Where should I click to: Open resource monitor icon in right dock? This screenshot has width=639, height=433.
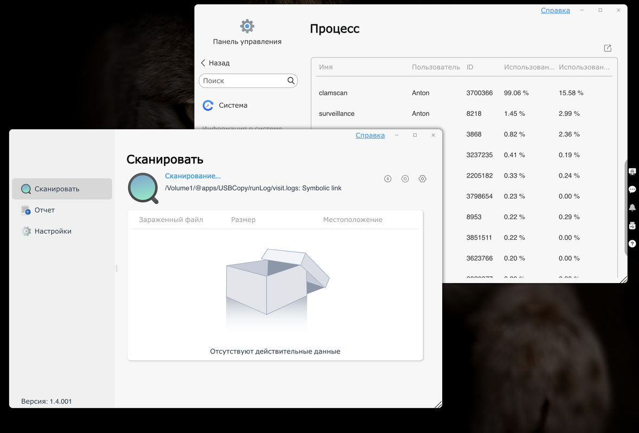632,172
